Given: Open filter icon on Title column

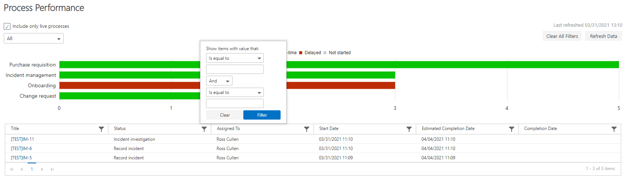Looking at the screenshot, I should tap(101, 129).
